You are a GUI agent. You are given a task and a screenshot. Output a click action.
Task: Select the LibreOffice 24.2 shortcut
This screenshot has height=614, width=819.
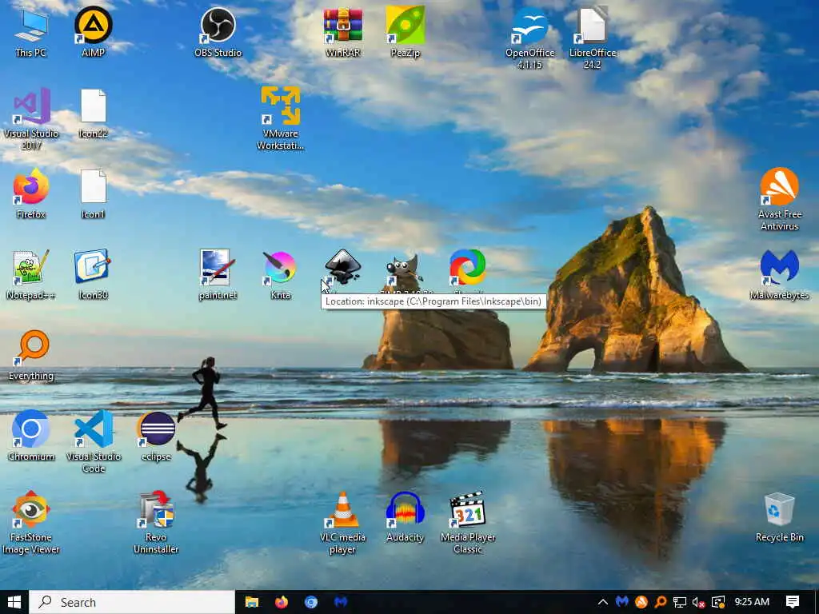pyautogui.click(x=593, y=38)
